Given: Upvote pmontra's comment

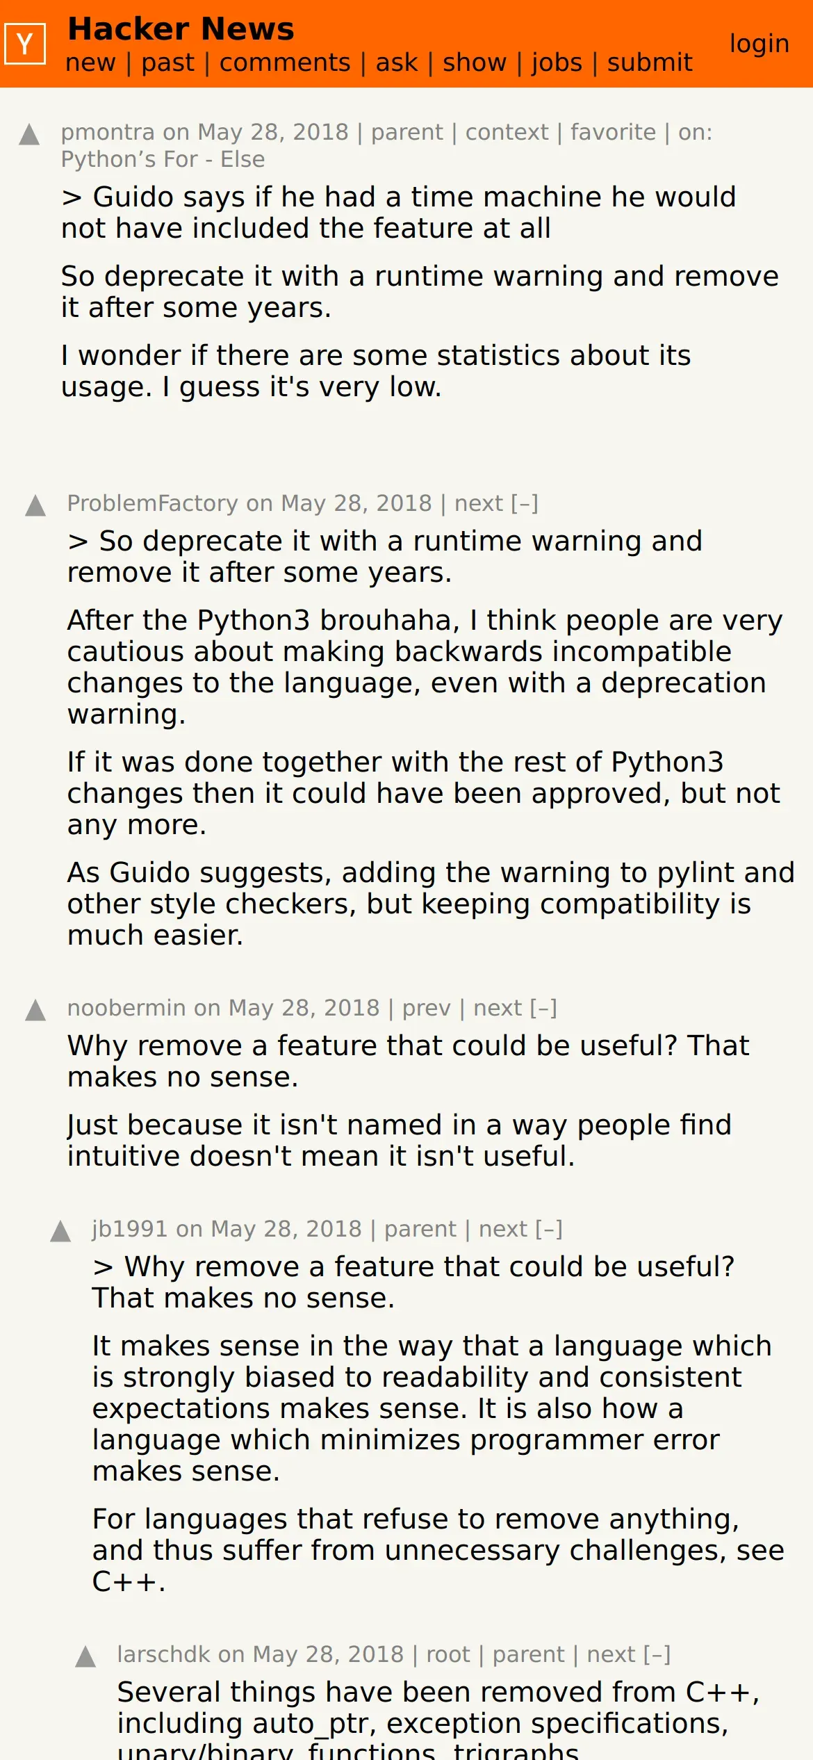Looking at the screenshot, I should [x=29, y=134].
